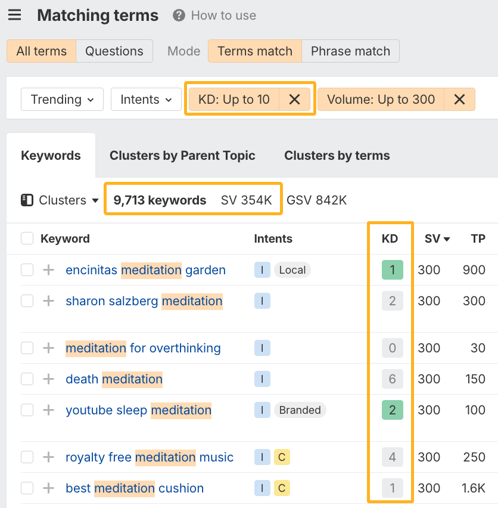Switch to the Questions tab
The width and height of the screenshot is (498, 508).
coord(114,51)
